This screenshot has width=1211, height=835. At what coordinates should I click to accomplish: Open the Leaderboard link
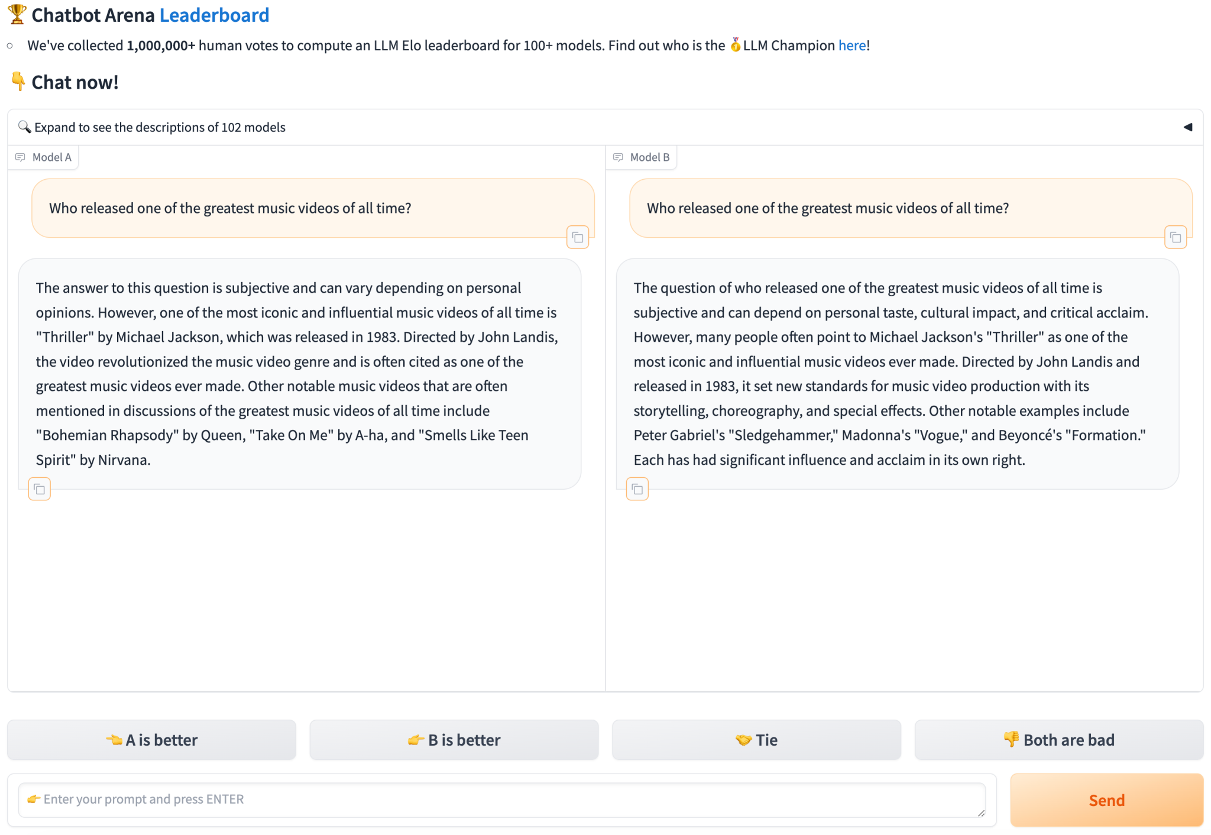(214, 15)
